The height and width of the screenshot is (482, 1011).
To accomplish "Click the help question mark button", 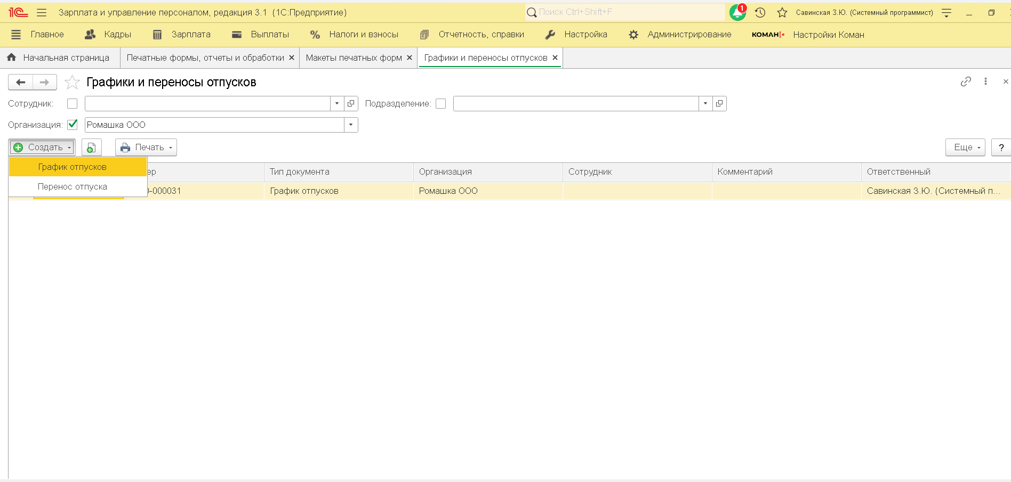I will 1001,148.
